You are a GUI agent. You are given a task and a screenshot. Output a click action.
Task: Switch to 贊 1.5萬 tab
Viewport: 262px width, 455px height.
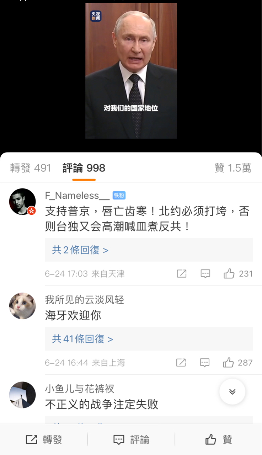pos(233,168)
